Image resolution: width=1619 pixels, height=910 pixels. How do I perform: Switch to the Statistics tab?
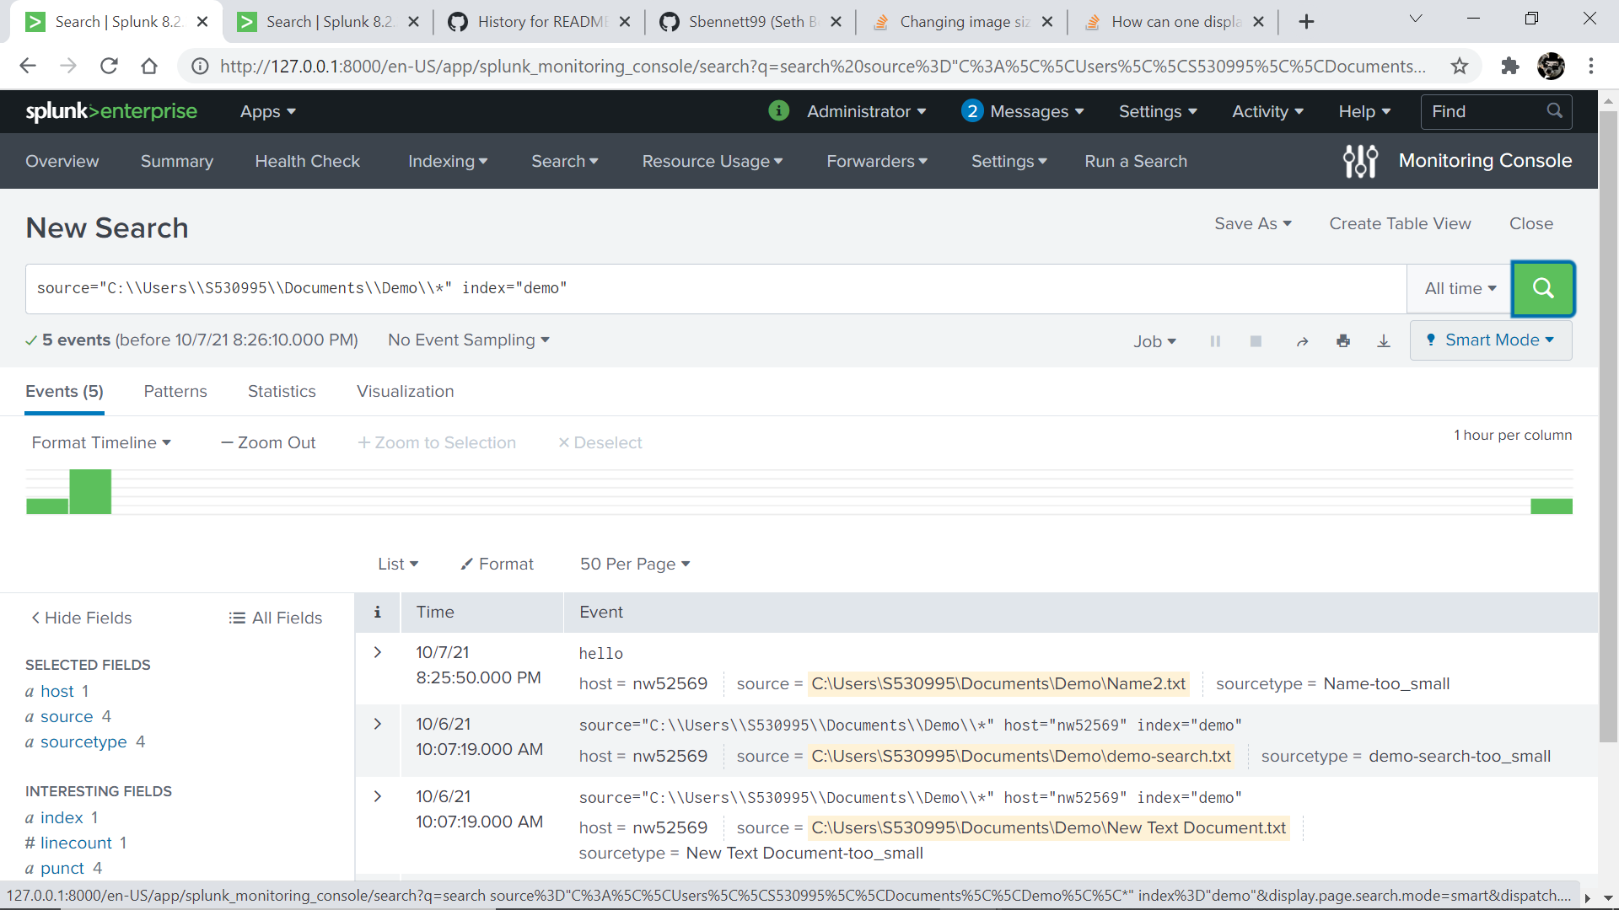282,391
